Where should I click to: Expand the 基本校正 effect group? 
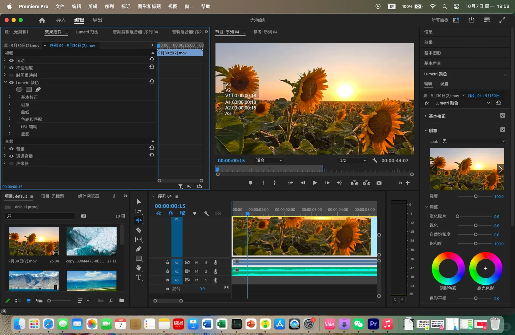(10, 97)
